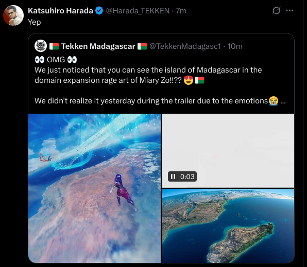This screenshot has height=267, width=307.
Task: Click the 'Yep' tweet text
Action: (x=35, y=22)
